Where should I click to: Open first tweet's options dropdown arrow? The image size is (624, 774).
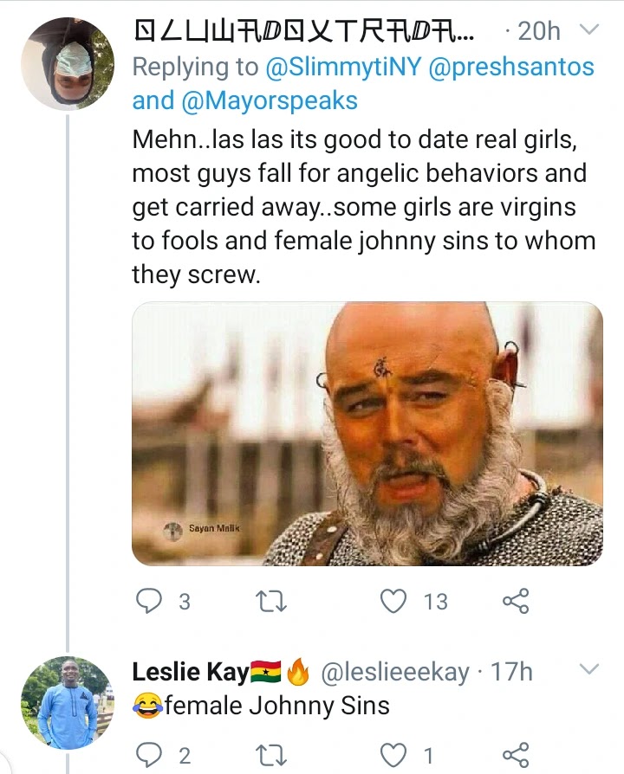[588, 30]
